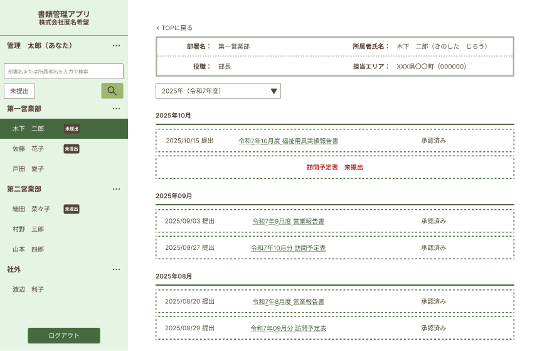Open the ellipsis menu for 社外
542x351 pixels.
pos(116,269)
